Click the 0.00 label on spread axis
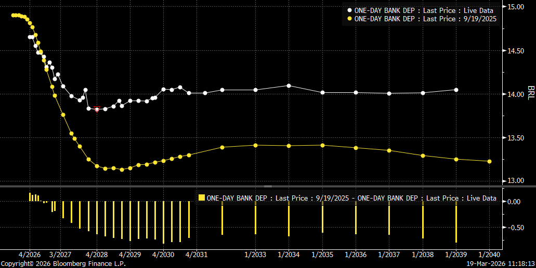 tap(514, 202)
